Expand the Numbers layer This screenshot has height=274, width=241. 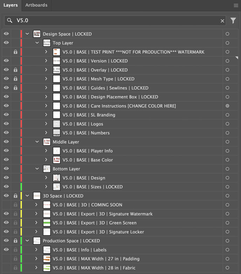click(46, 133)
